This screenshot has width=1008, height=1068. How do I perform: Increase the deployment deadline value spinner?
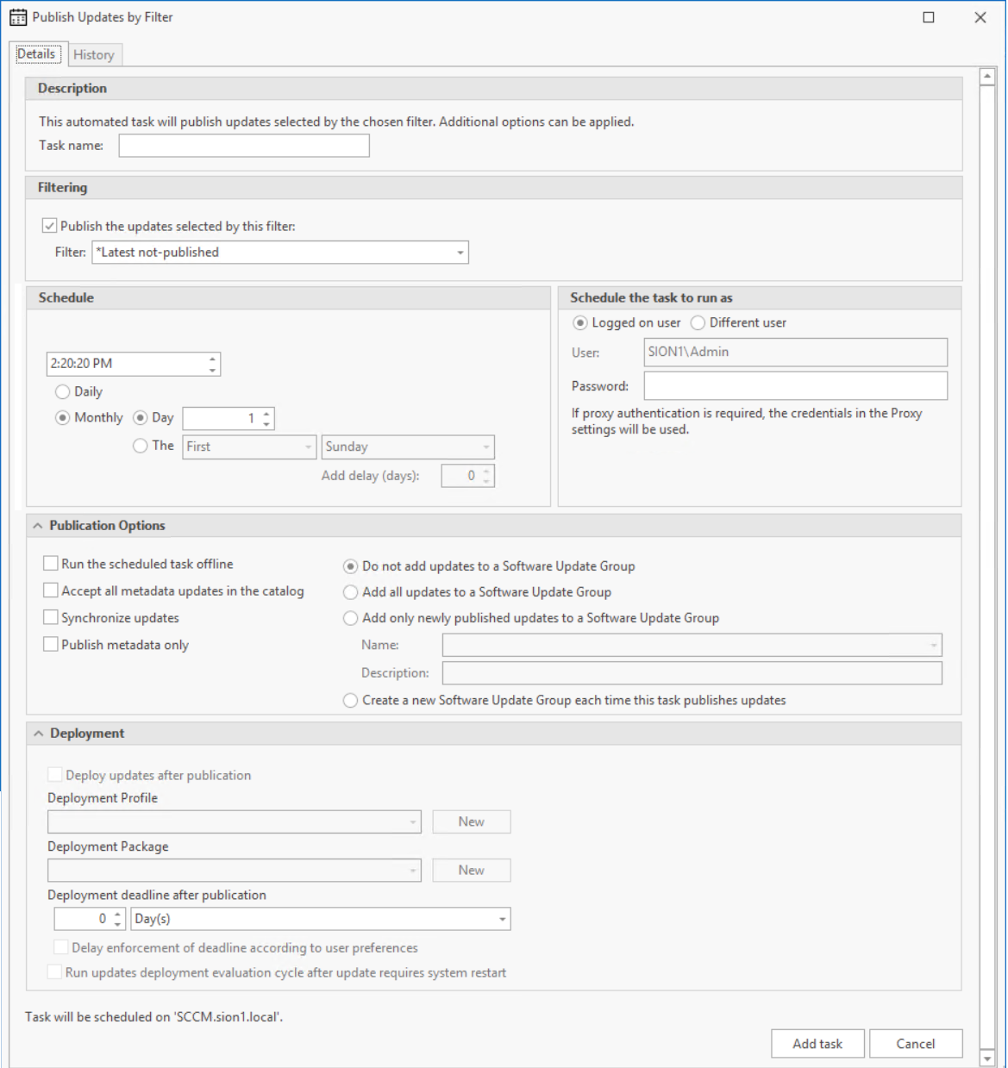(x=118, y=915)
